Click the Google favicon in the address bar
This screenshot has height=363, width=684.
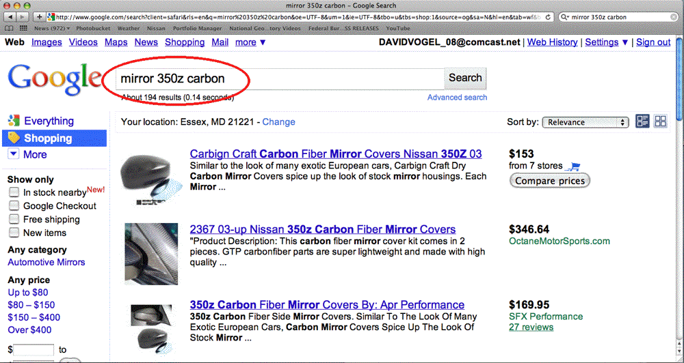pyautogui.click(x=51, y=17)
